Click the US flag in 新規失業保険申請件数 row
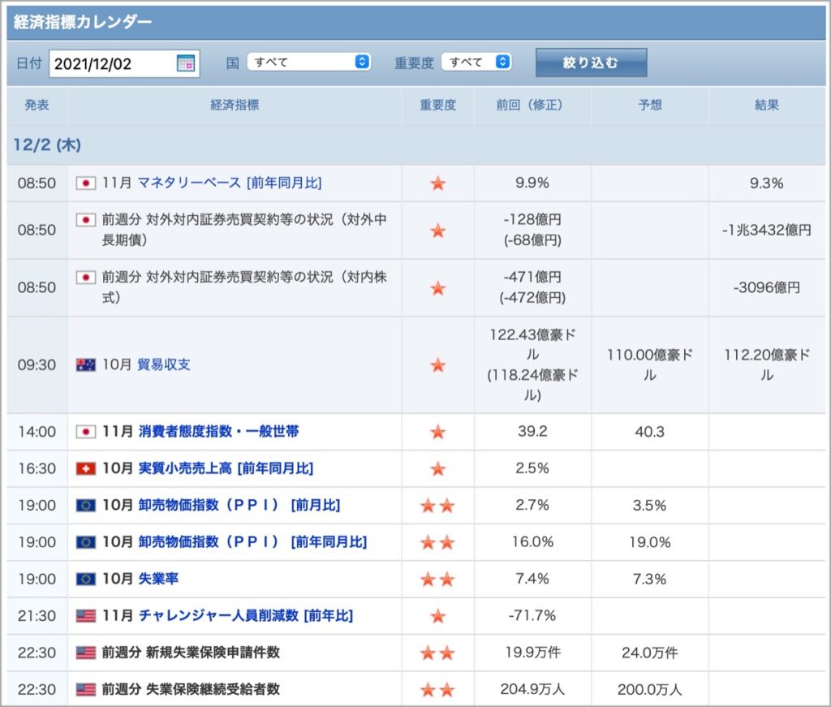Image resolution: width=831 pixels, height=707 pixels. pyautogui.click(x=86, y=653)
